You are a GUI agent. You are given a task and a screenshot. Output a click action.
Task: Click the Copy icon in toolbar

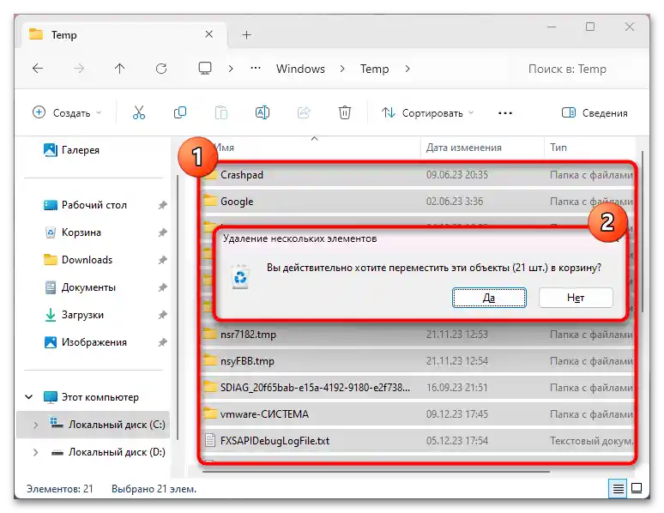pyautogui.click(x=180, y=112)
